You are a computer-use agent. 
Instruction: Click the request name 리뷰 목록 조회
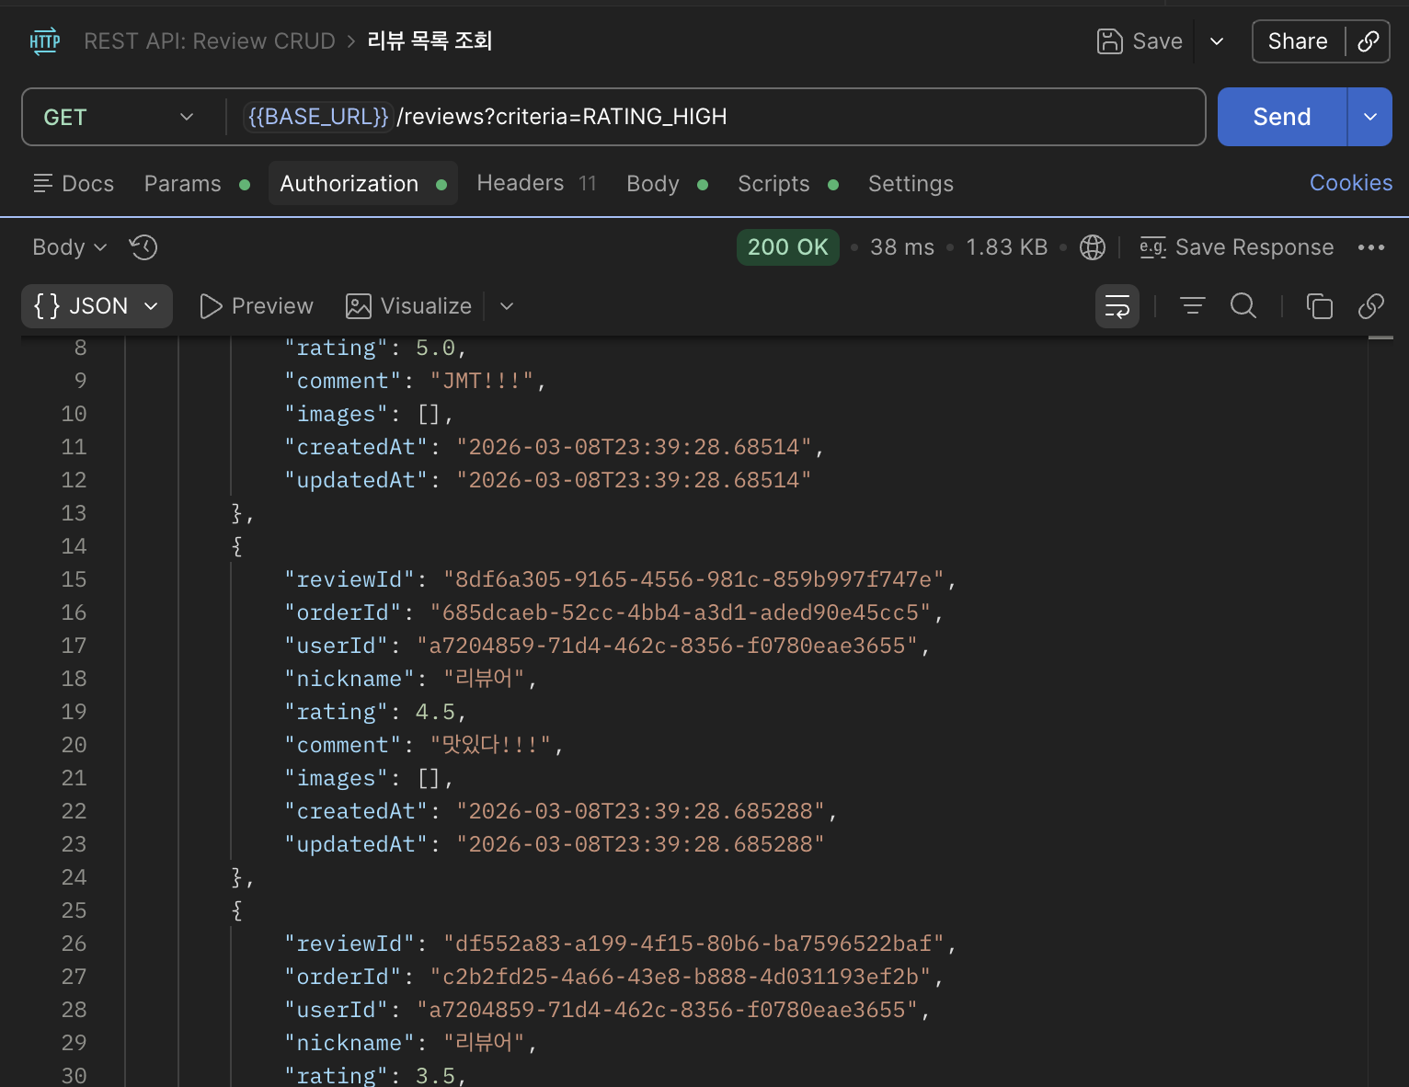click(x=430, y=41)
